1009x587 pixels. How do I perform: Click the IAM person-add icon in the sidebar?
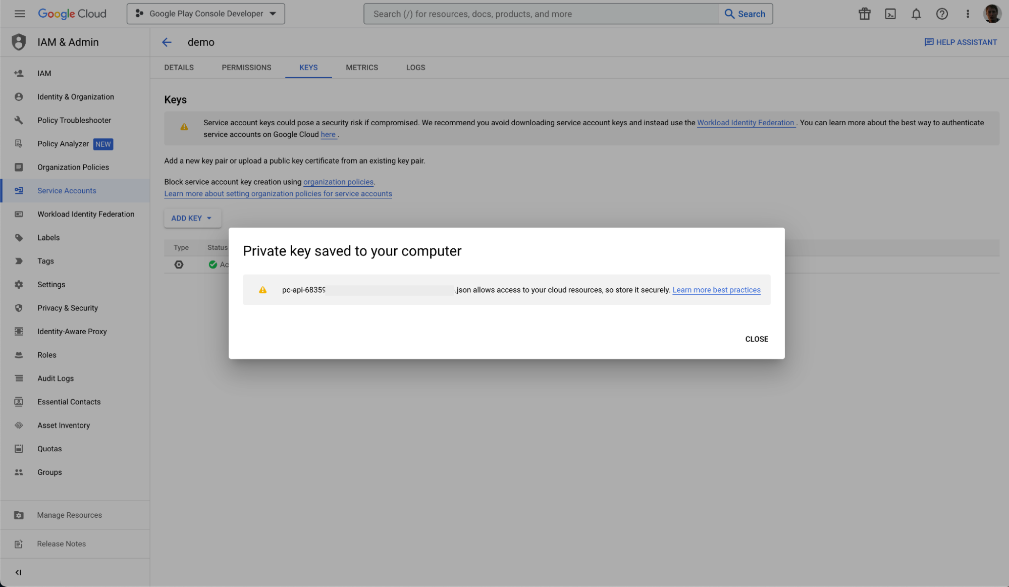click(19, 73)
